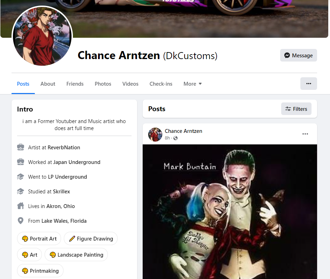330x279 pixels.
Task: Open the Check-ins tab
Action: pos(161,84)
